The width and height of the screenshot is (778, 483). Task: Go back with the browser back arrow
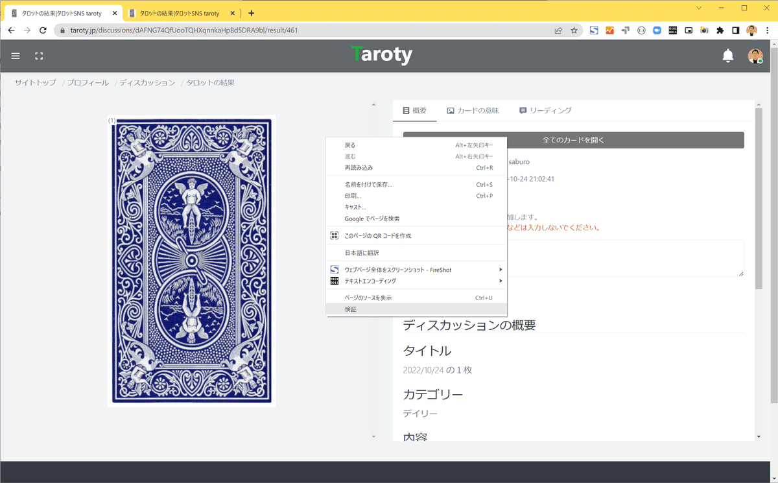click(x=11, y=30)
